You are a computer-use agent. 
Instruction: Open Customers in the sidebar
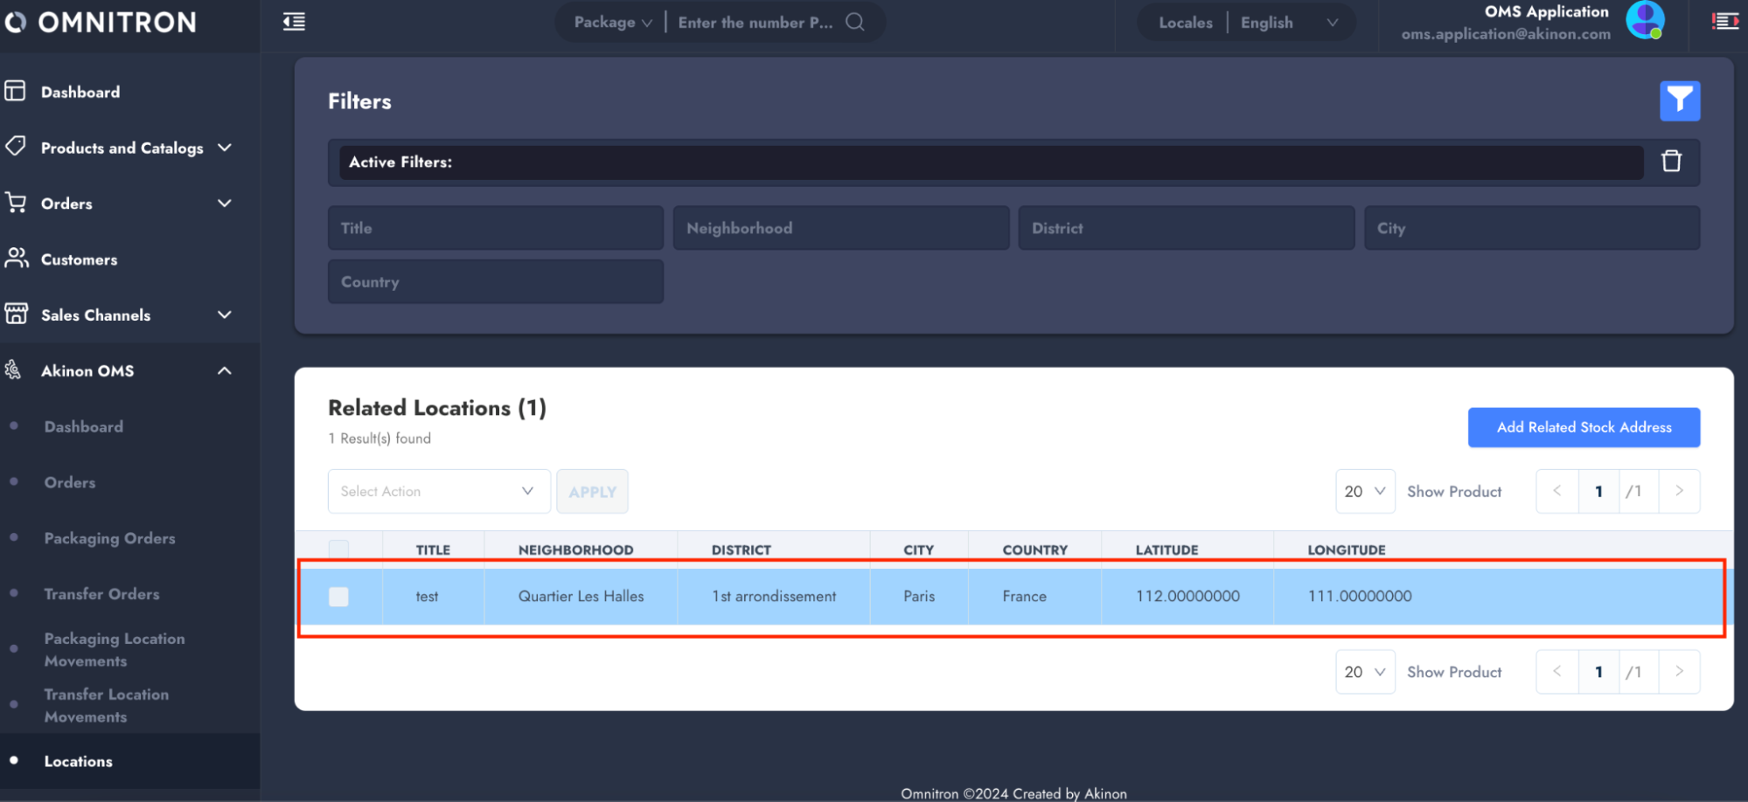point(79,259)
